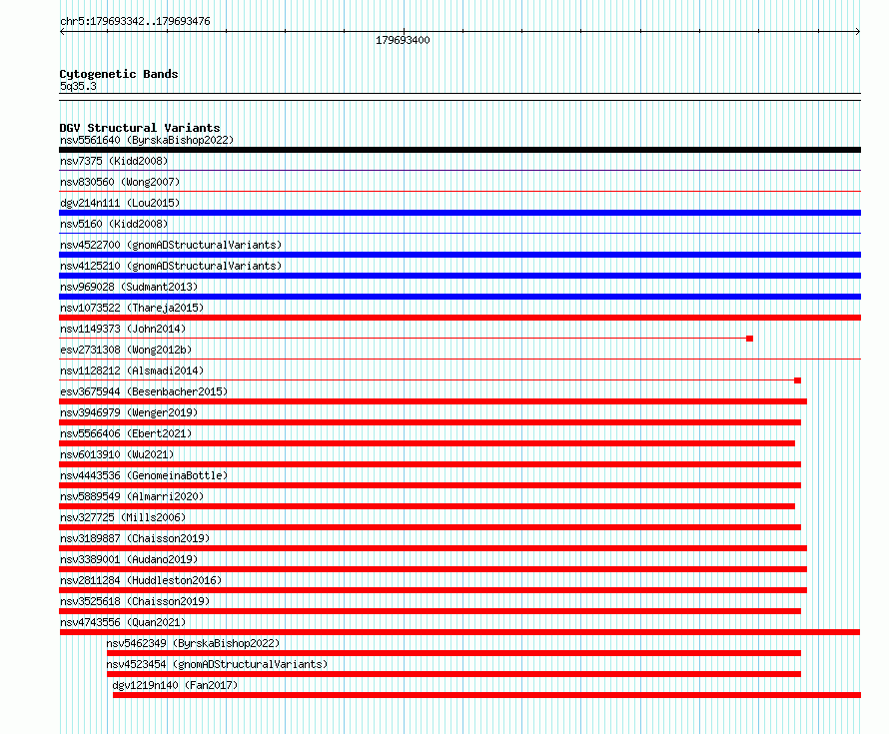
Task: Click nsv5160 (Kidd2008) variant label
Action: coord(114,224)
